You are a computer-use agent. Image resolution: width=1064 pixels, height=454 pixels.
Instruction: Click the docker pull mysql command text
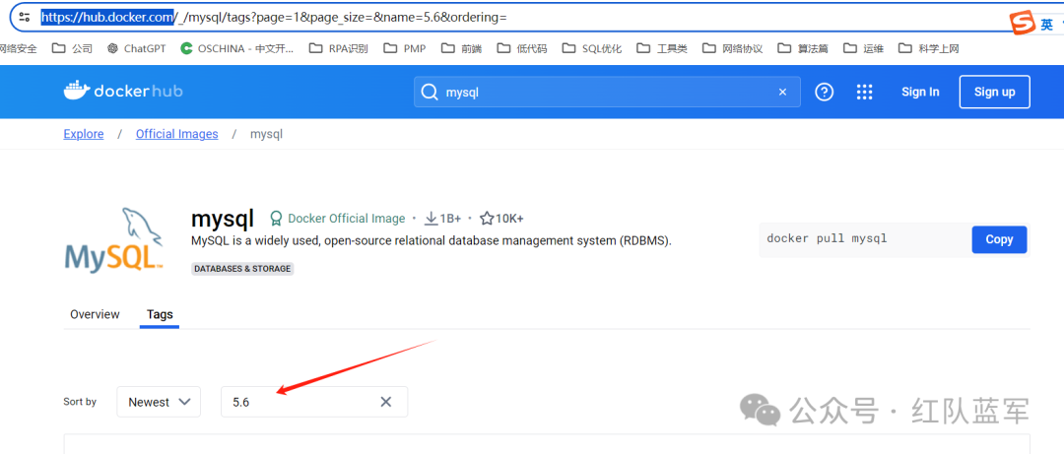tap(827, 239)
